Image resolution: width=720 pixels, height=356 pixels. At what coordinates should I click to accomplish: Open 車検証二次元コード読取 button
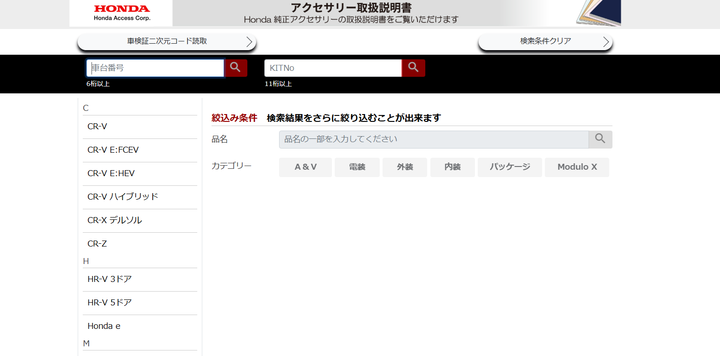click(x=167, y=41)
